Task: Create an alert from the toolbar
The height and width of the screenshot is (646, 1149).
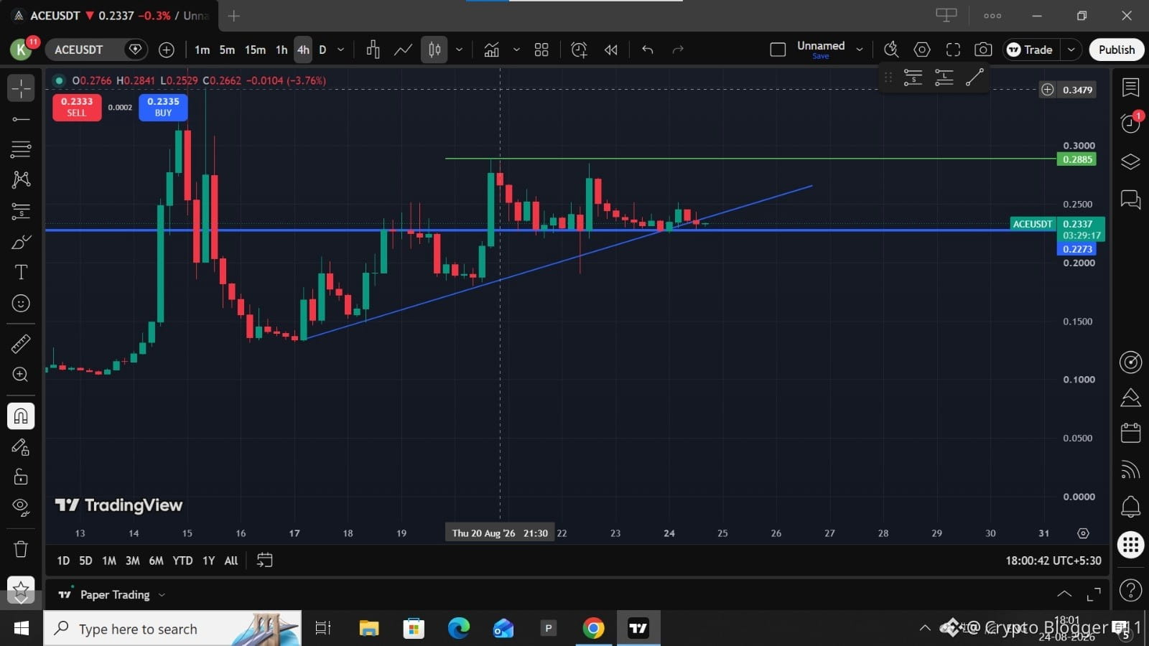Action: (x=579, y=50)
